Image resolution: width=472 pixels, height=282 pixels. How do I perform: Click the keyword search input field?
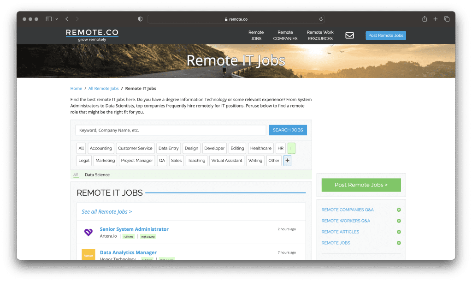(171, 130)
